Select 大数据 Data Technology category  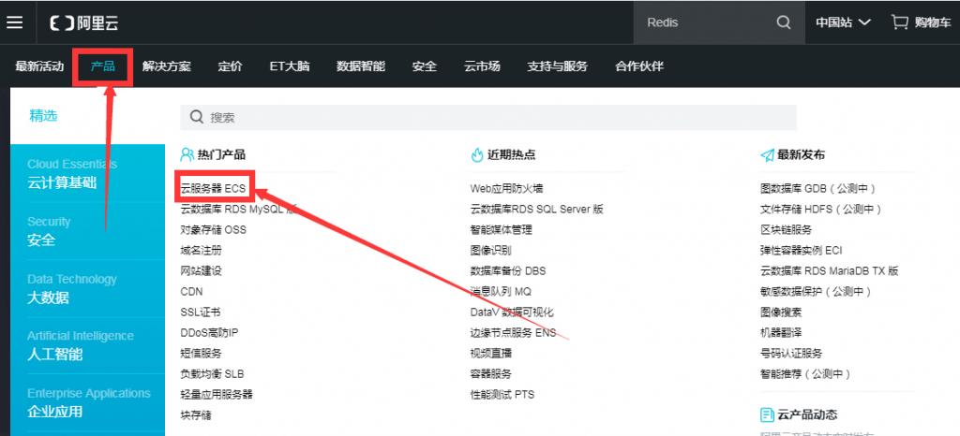pyautogui.click(x=87, y=288)
